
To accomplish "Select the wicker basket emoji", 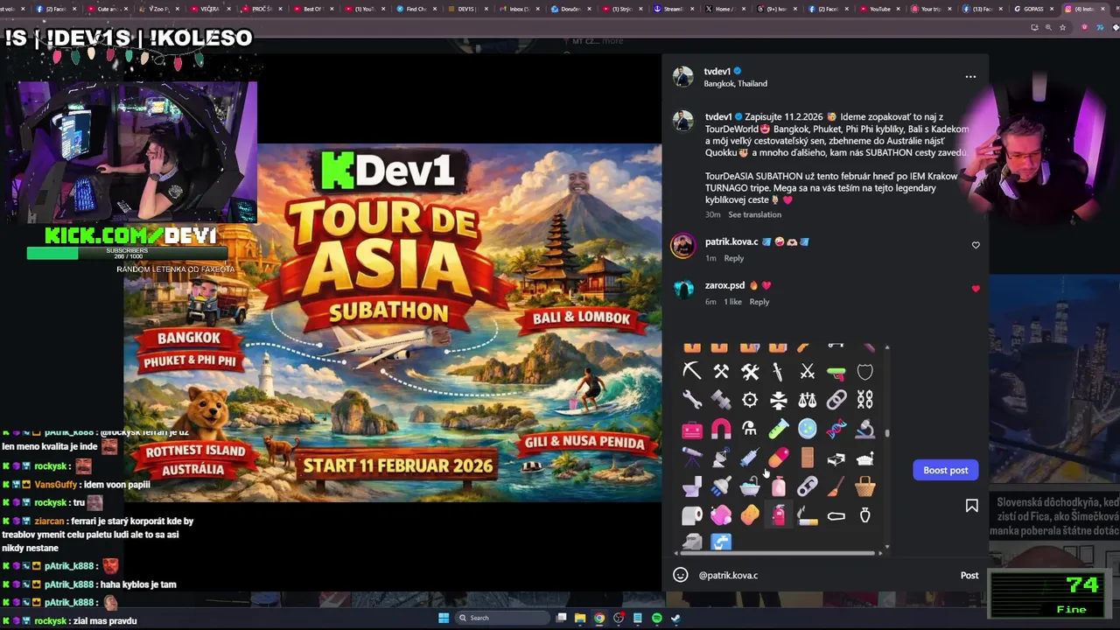I will [x=865, y=486].
